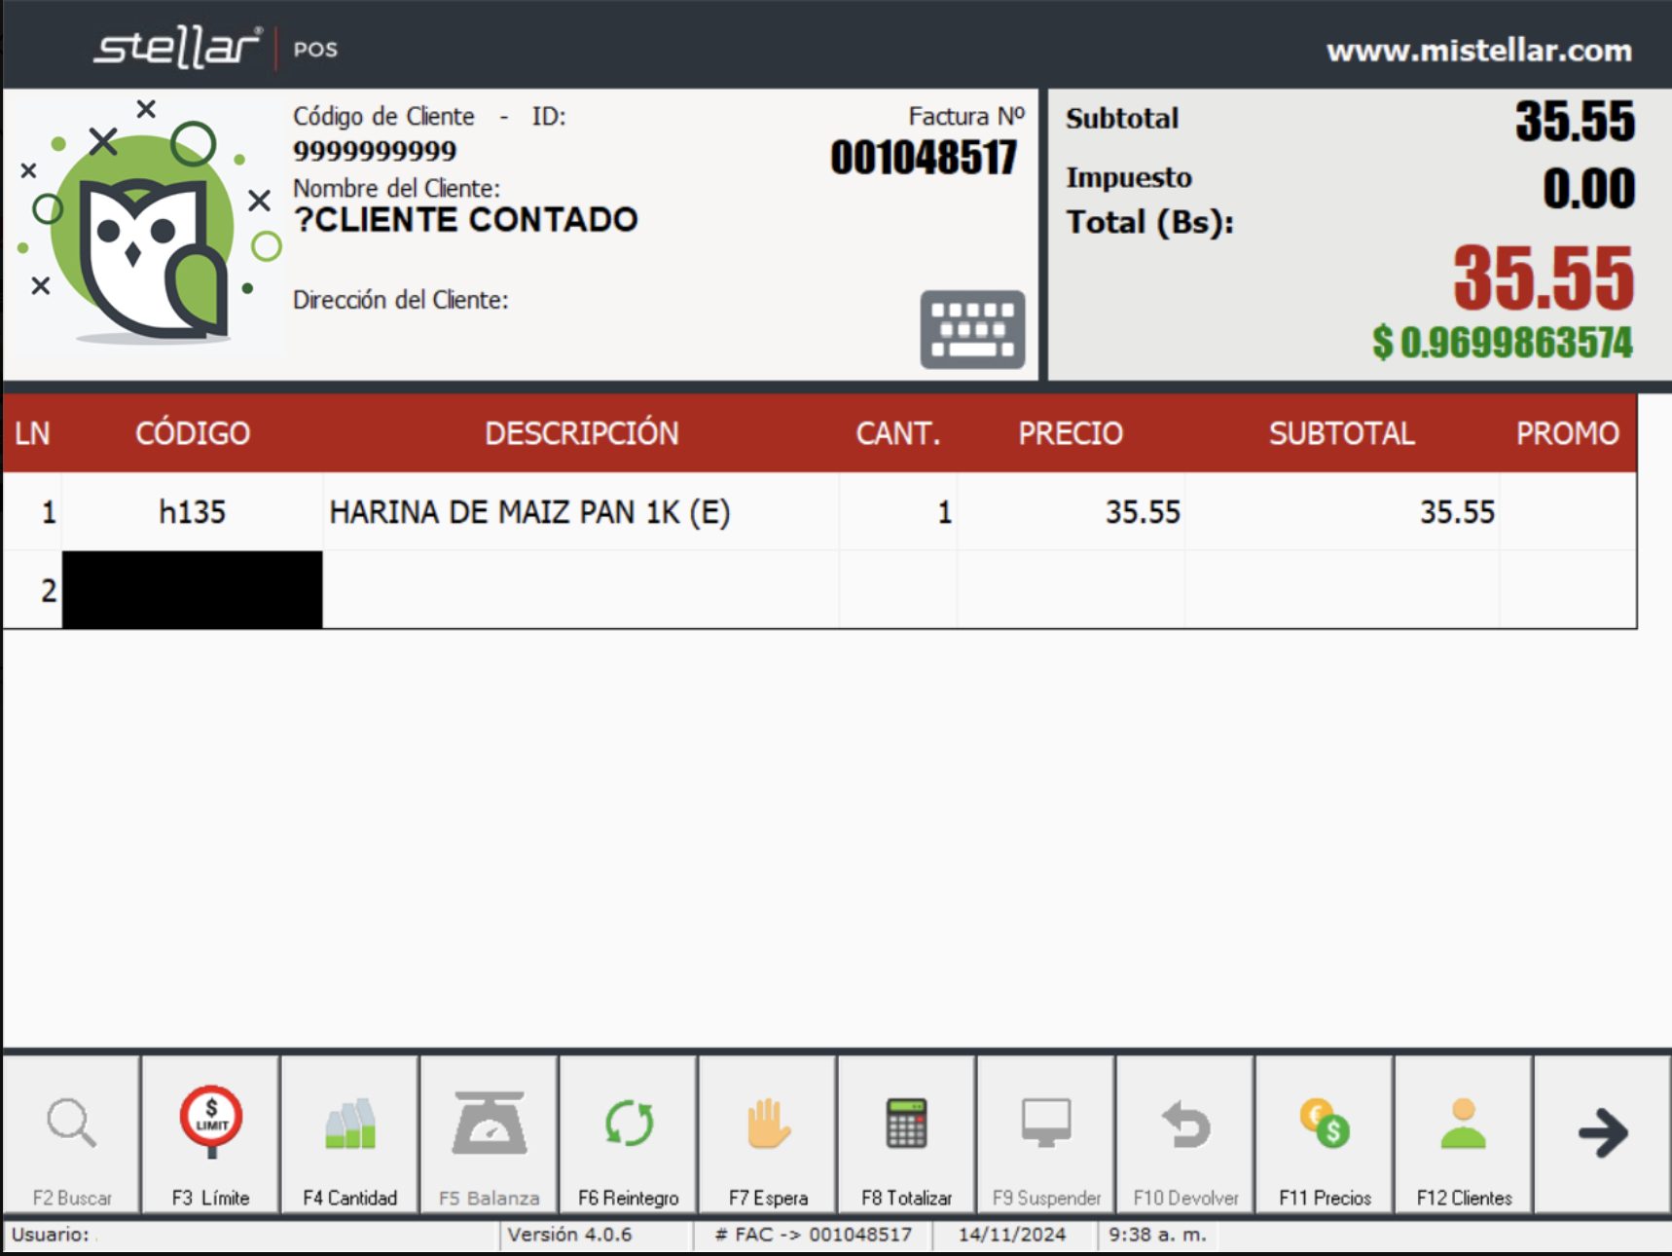This screenshot has width=1672, height=1256.
Task: Select the F4 Cantidad quantity tool
Action: [x=349, y=1135]
